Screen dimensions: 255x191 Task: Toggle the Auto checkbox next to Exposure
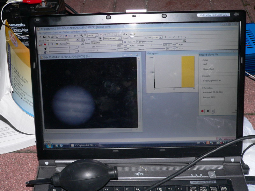(x=180, y=45)
